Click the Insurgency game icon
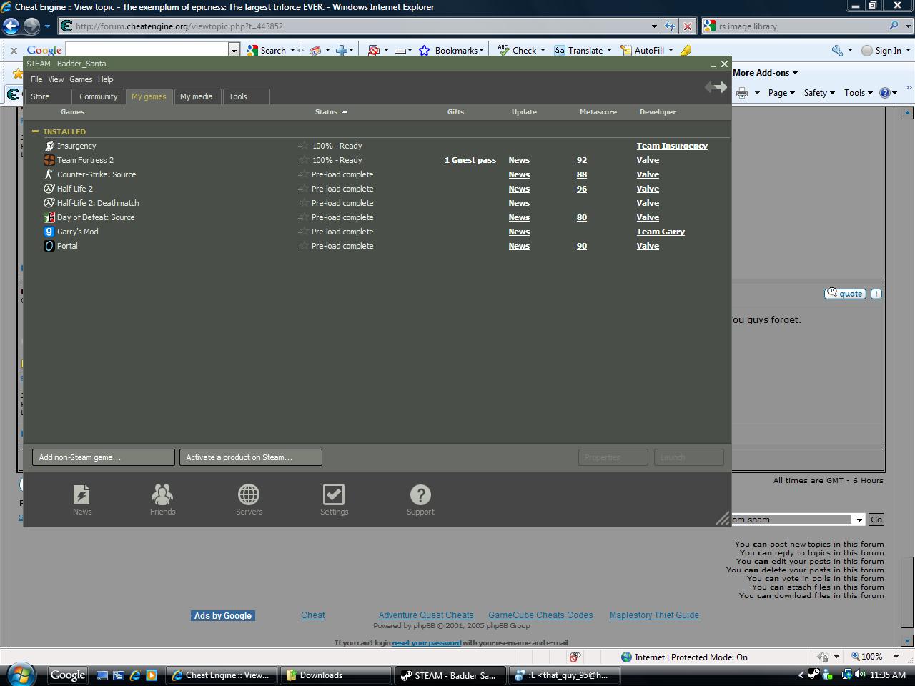 click(x=49, y=146)
